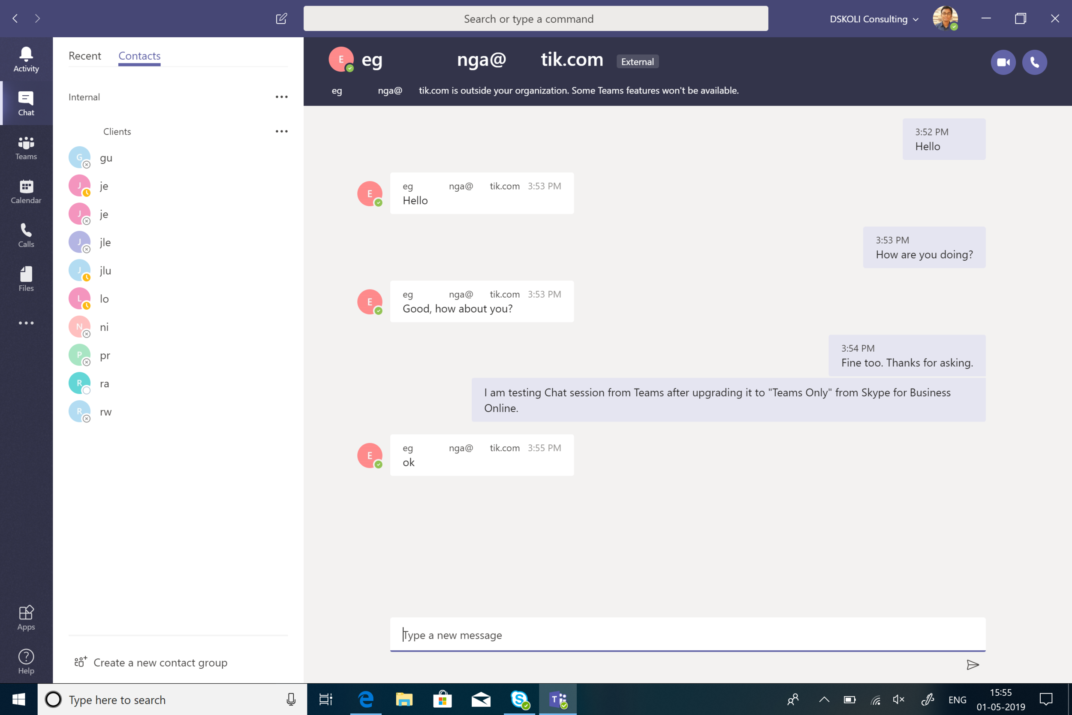Select contact pr in Clients
1072x715 pixels.
[x=178, y=355]
